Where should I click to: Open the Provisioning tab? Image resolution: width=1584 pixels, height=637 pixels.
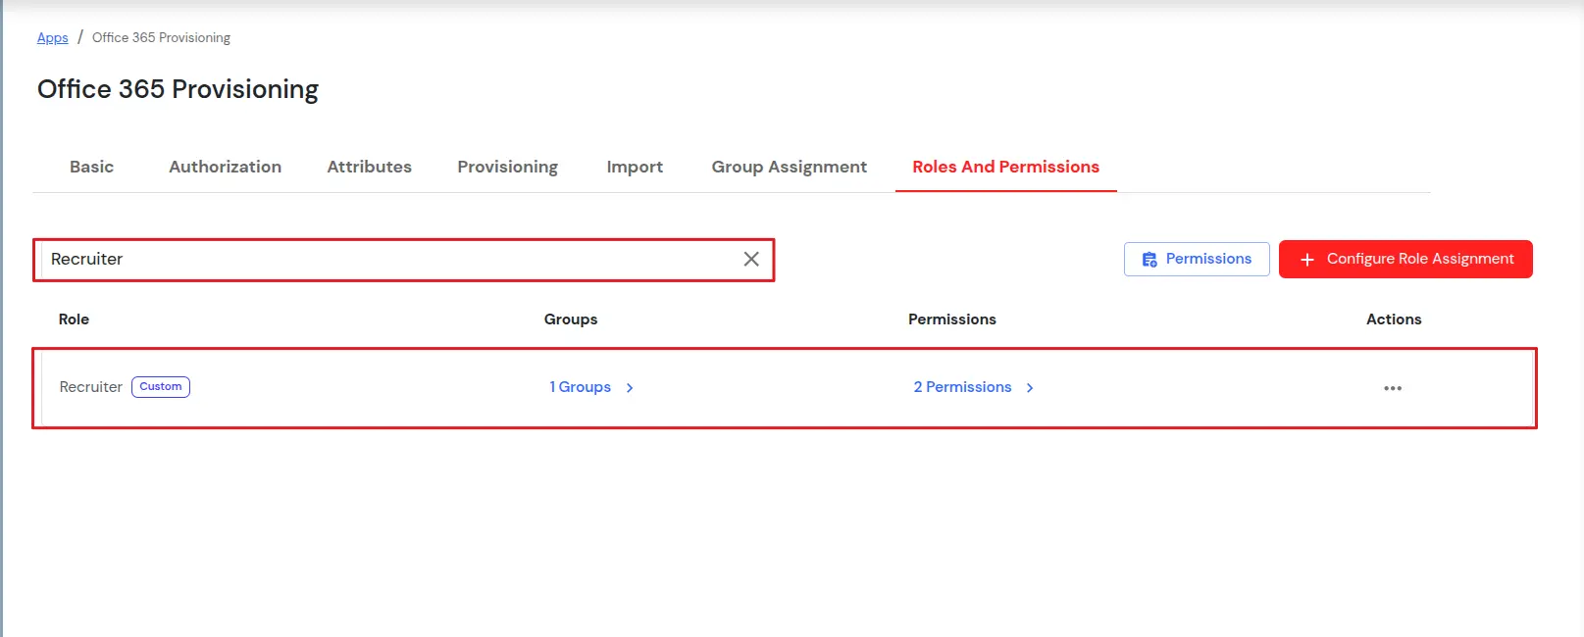(507, 167)
